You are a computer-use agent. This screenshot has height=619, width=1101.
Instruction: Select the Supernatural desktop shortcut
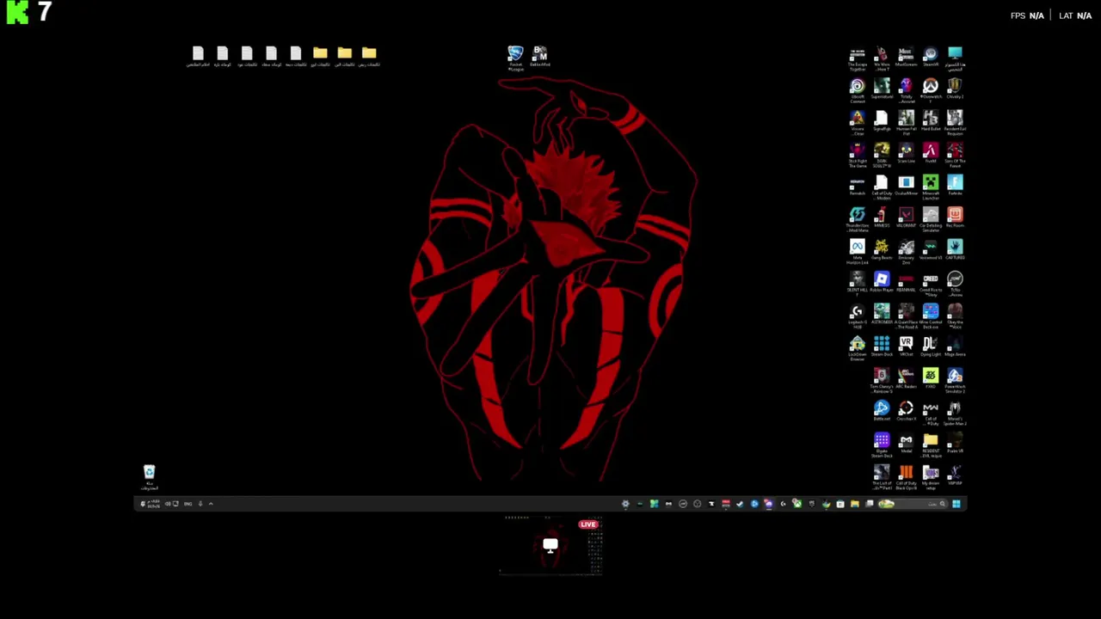(882, 90)
